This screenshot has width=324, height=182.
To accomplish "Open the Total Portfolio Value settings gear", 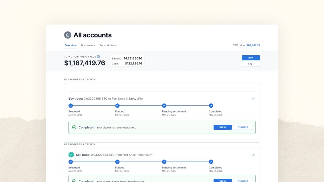I will point(98,56).
